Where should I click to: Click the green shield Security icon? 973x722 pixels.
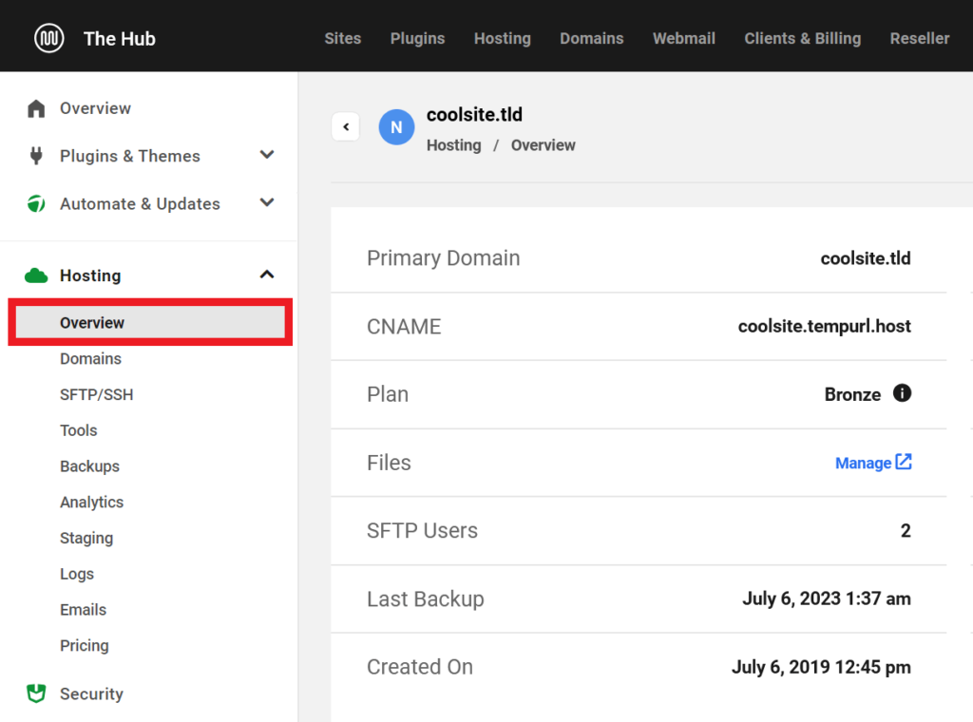point(36,693)
